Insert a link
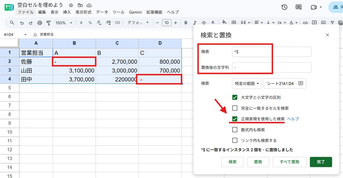Viewport: 343px width, 178px height. [x=305, y=23]
